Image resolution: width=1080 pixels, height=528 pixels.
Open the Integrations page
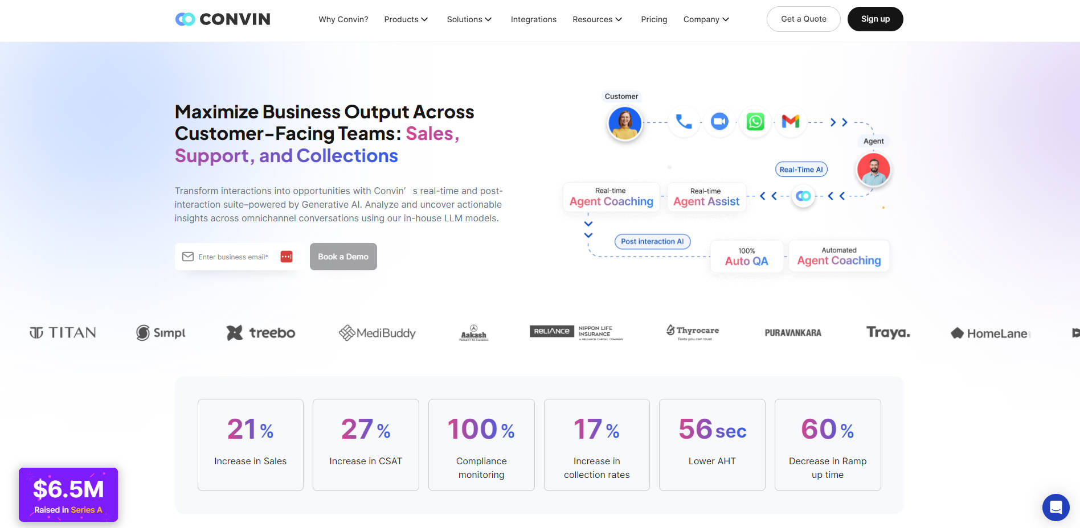coord(533,19)
